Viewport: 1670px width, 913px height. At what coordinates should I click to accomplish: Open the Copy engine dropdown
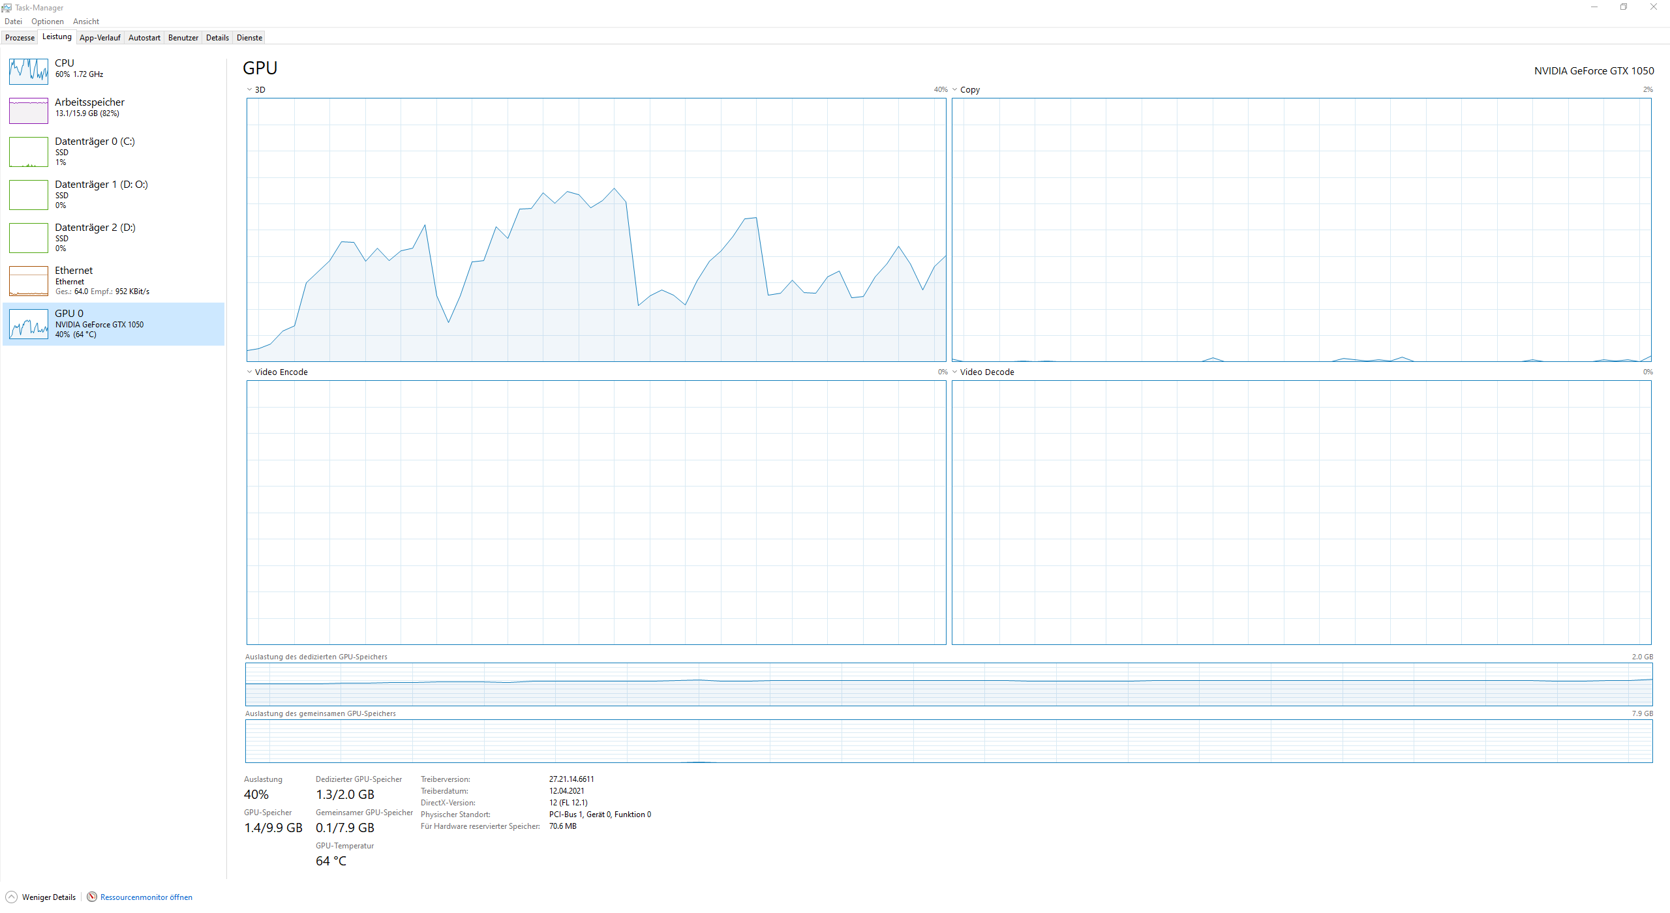[x=954, y=89]
